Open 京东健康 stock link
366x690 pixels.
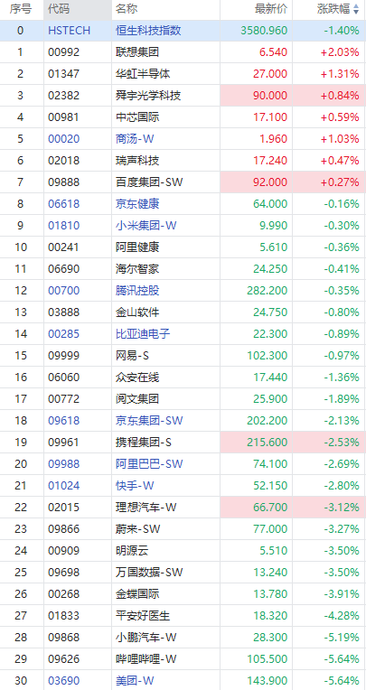(x=137, y=204)
